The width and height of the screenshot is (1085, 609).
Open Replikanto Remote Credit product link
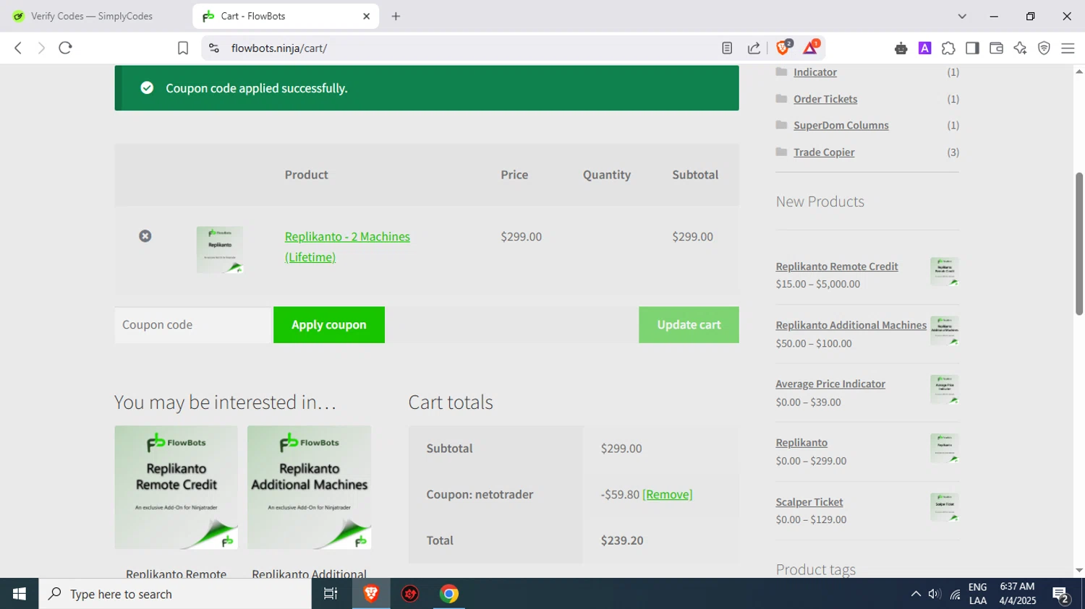point(837,267)
